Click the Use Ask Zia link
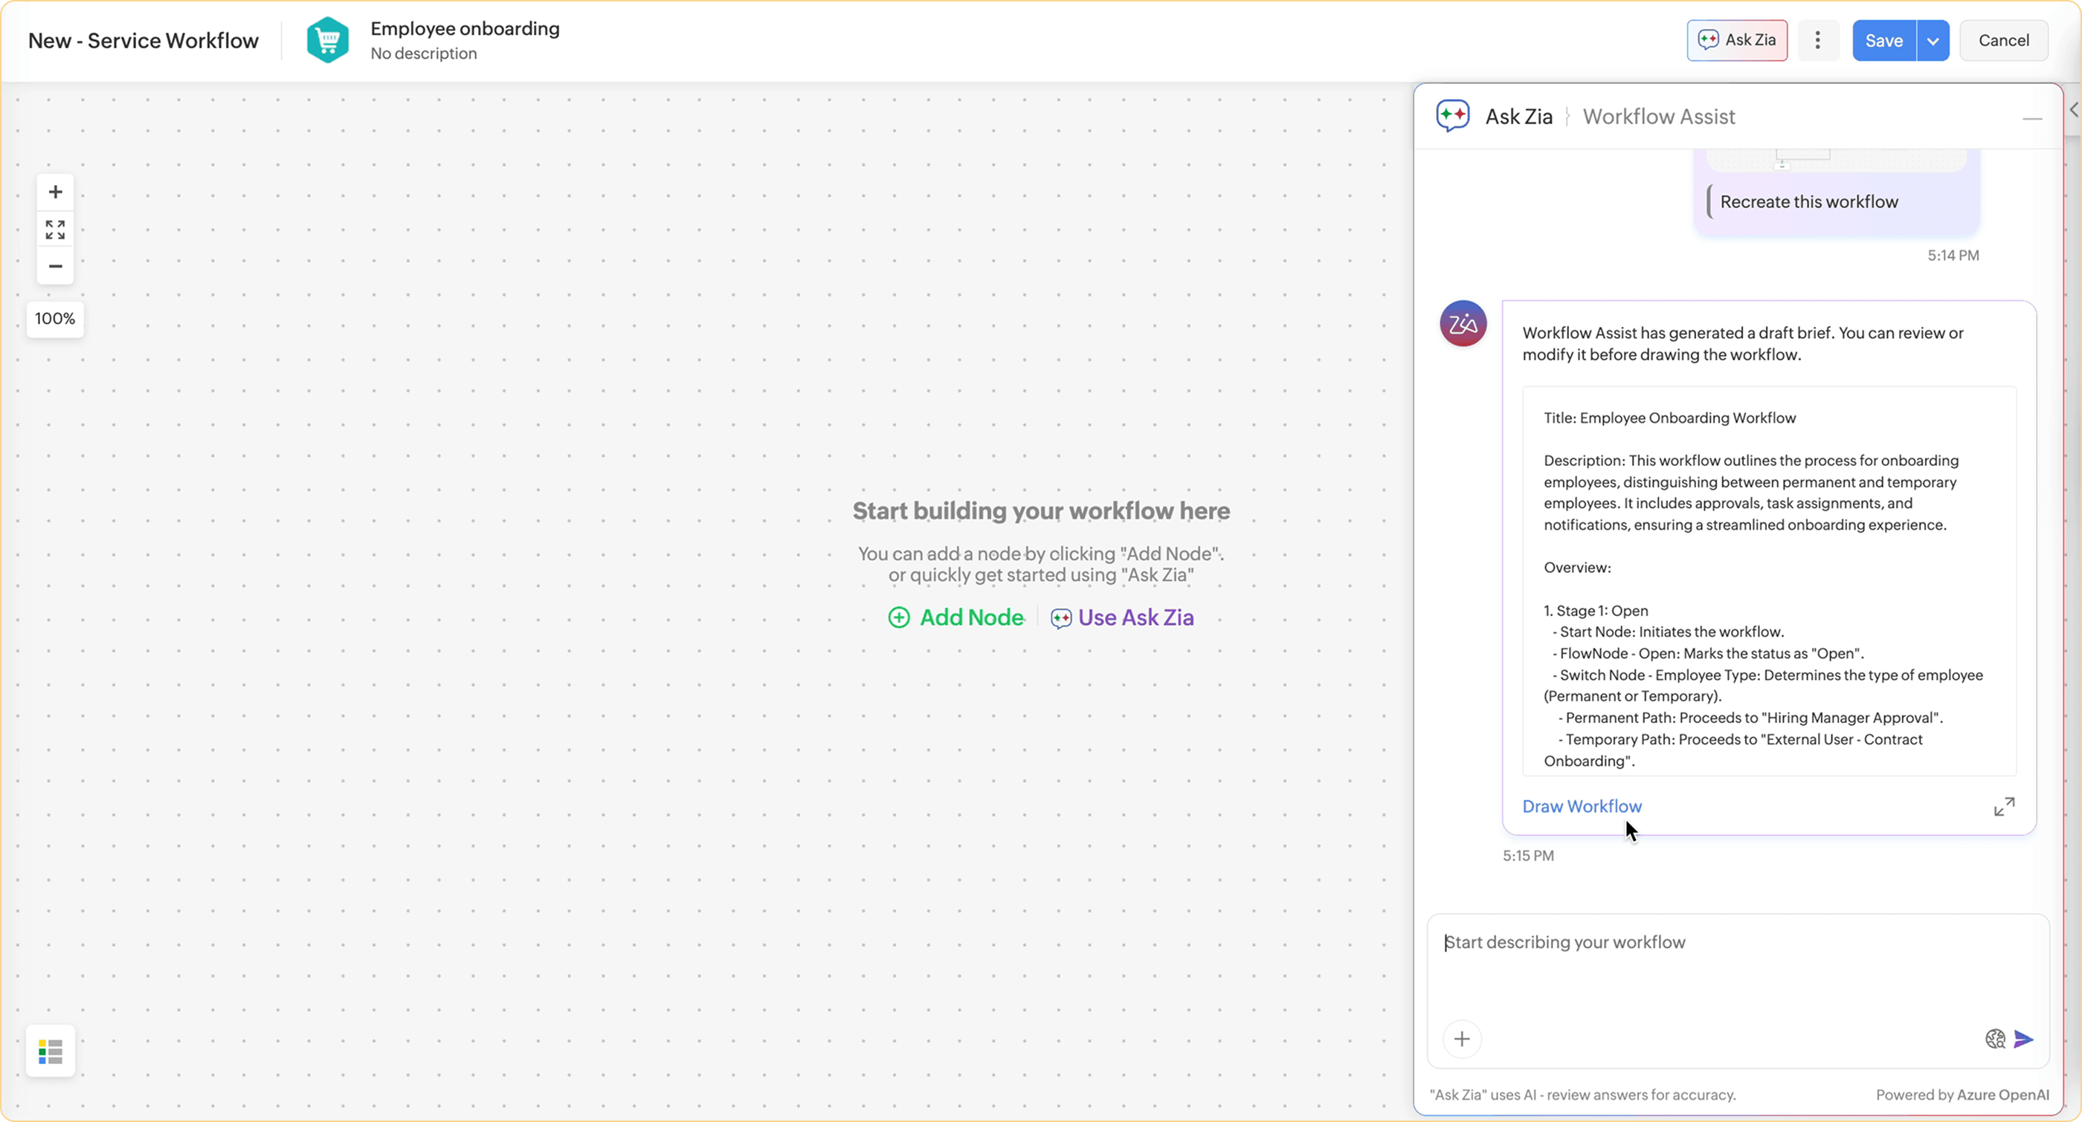 [x=1122, y=617]
